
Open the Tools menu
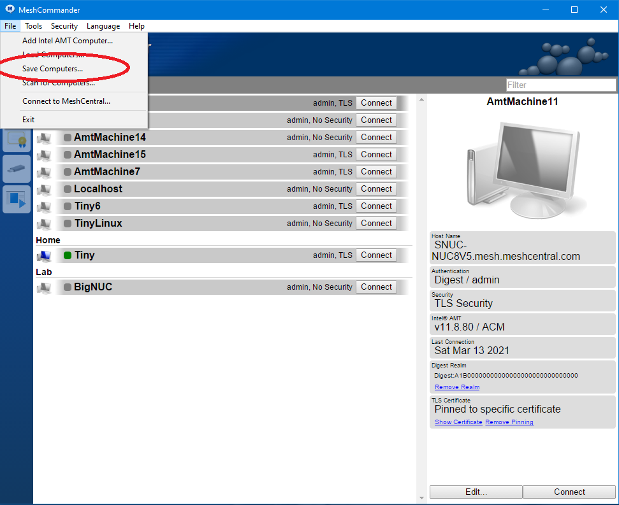coord(33,26)
